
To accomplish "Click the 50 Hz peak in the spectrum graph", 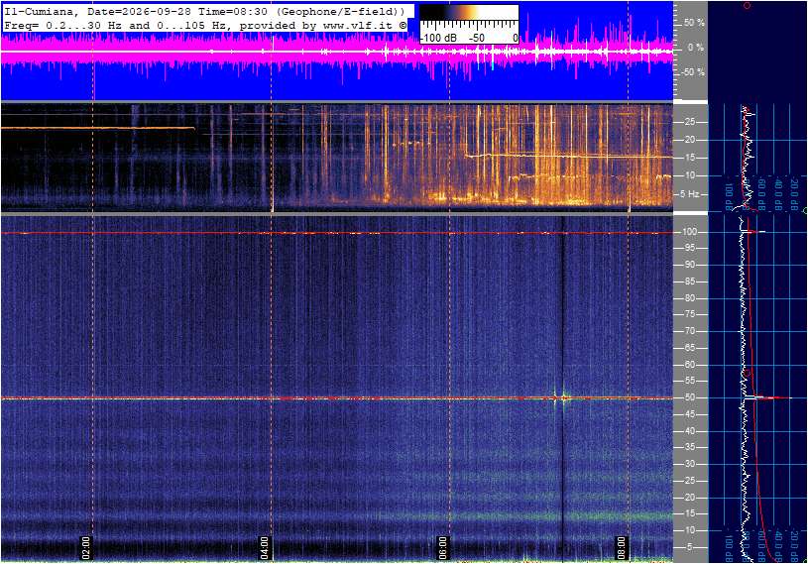I will [x=767, y=397].
